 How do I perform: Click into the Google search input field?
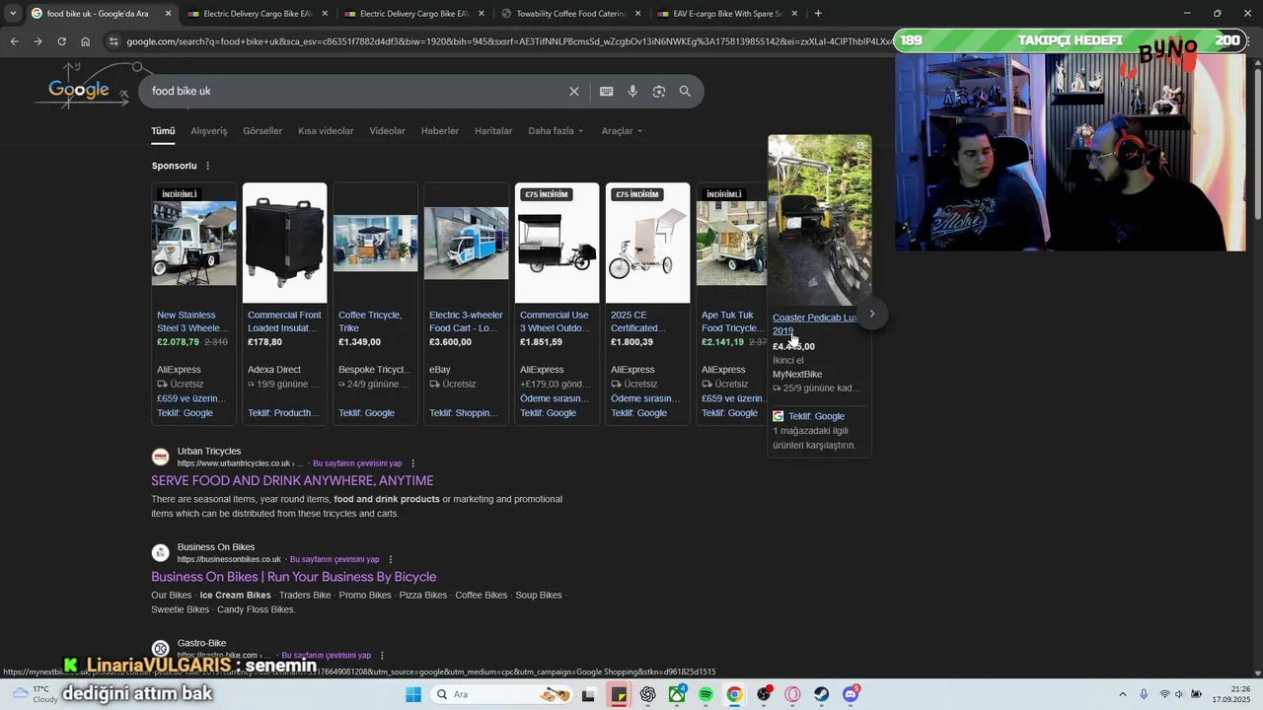tap(355, 91)
